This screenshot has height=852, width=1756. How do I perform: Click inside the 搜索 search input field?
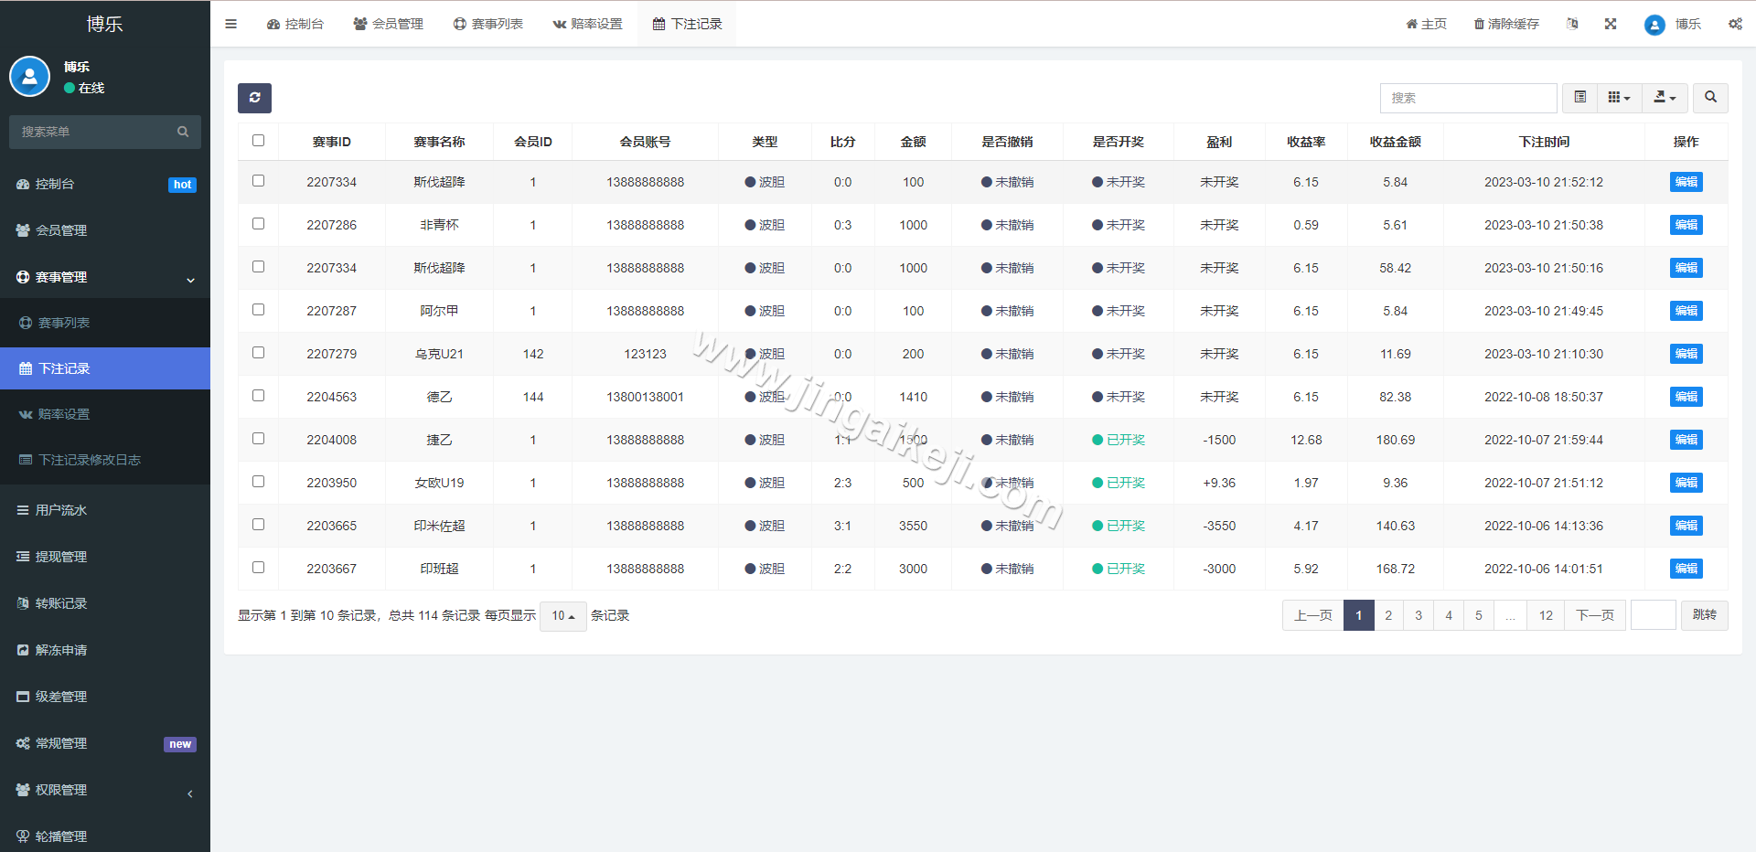click(x=1468, y=98)
